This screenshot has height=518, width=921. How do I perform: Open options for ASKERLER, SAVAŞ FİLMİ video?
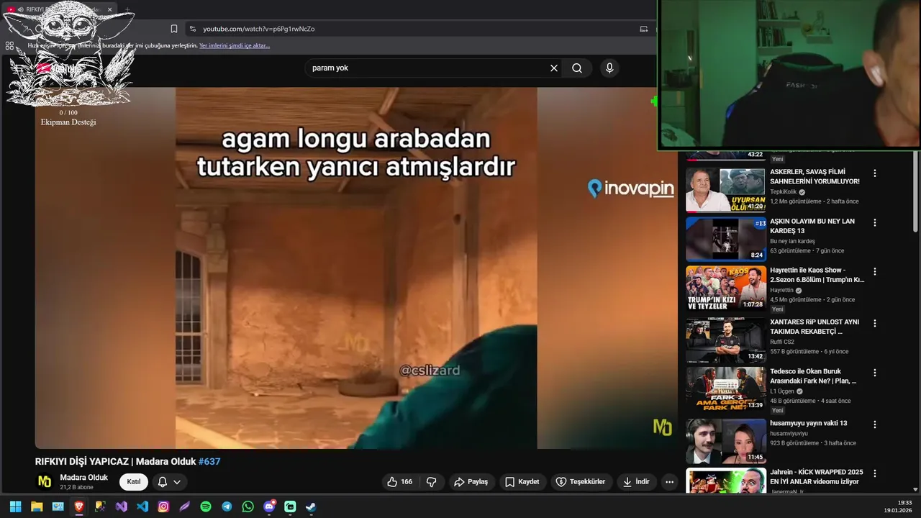pyautogui.click(x=875, y=173)
